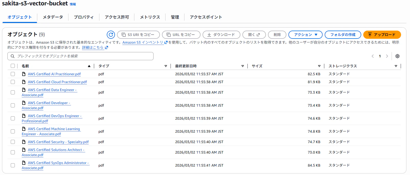Click file icon of AI Practitioner.pdf
This screenshot has width=410, height=175.
pyautogui.click(x=24, y=74)
